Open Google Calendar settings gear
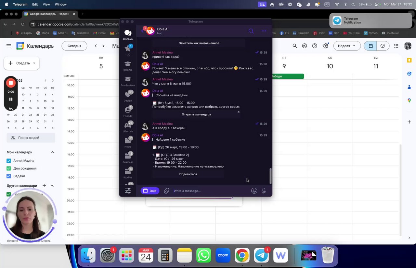The image size is (416, 268). (x=326, y=46)
